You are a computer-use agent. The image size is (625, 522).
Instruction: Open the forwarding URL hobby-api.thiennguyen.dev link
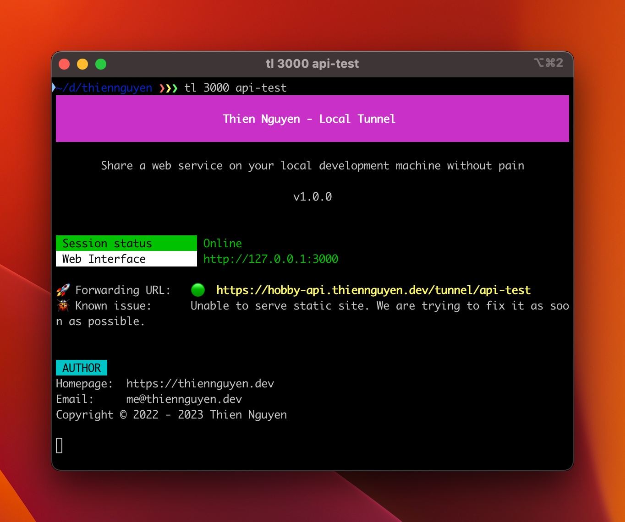point(373,290)
